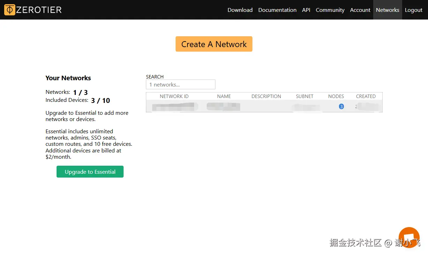Click the SEARCH label

pyautogui.click(x=155, y=77)
